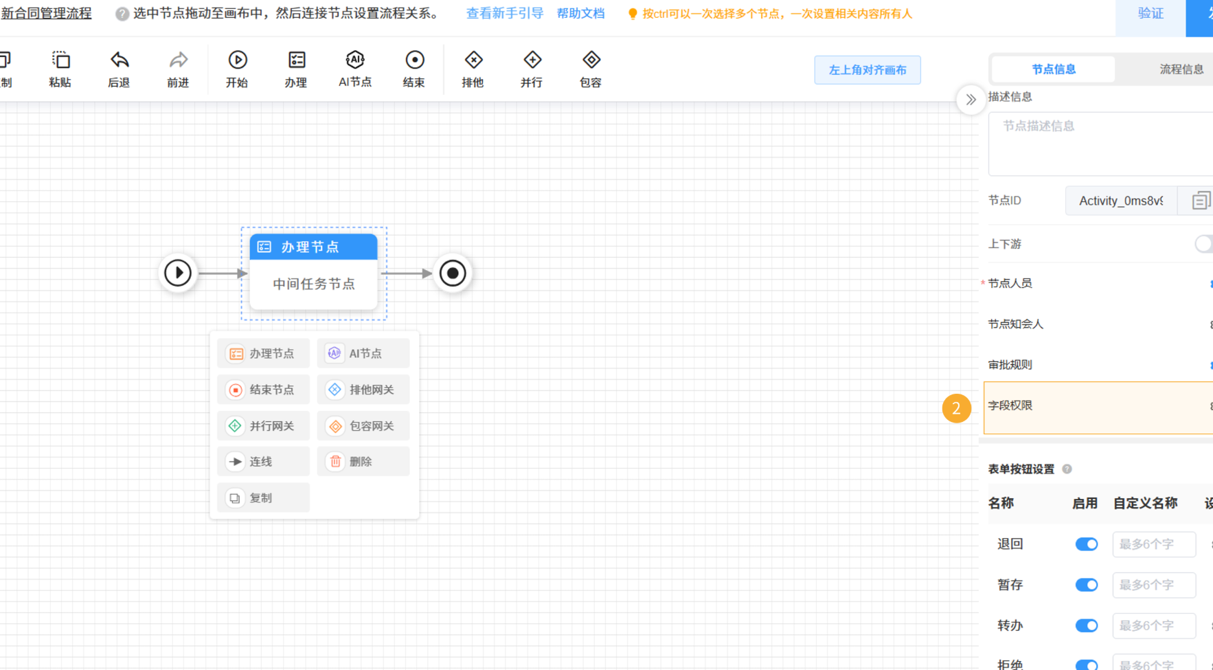
Task: Select the AI节点 tool in the toolbar
Action: (355, 69)
